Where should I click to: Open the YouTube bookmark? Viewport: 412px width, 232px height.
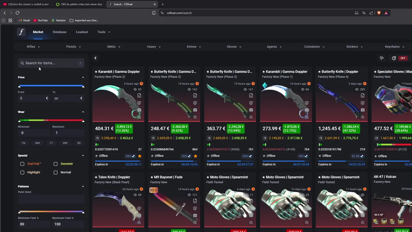tap(41, 20)
